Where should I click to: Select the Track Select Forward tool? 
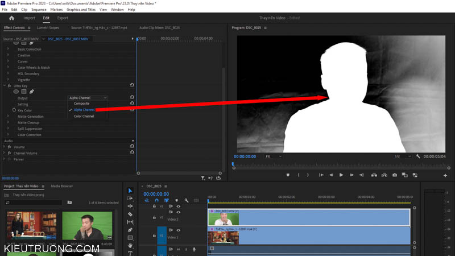[130, 198]
